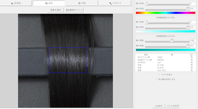This screenshot has height=109, width=198.
Task: Focus the 最大色相 input showing 359
Action: [x=193, y=9]
